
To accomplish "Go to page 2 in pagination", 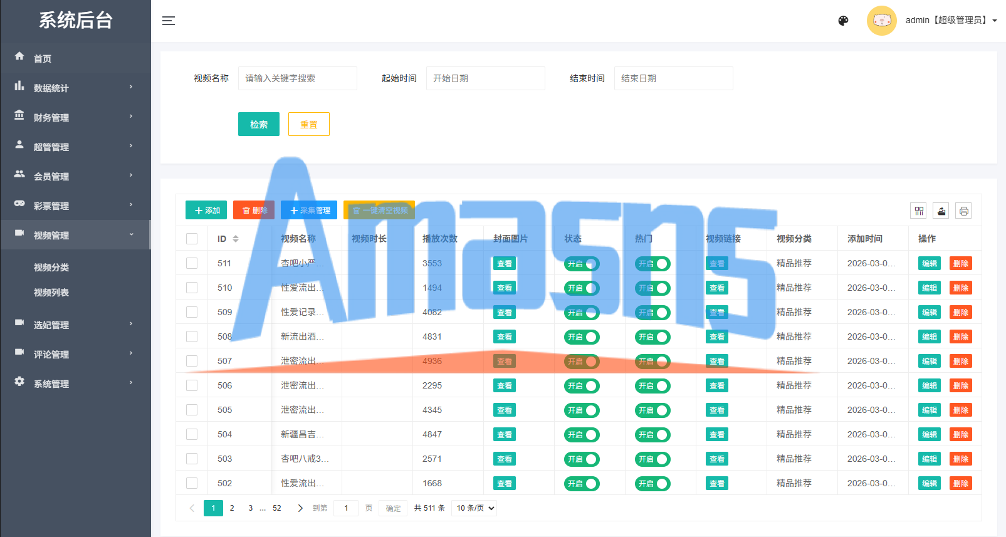I will pyautogui.click(x=232, y=508).
